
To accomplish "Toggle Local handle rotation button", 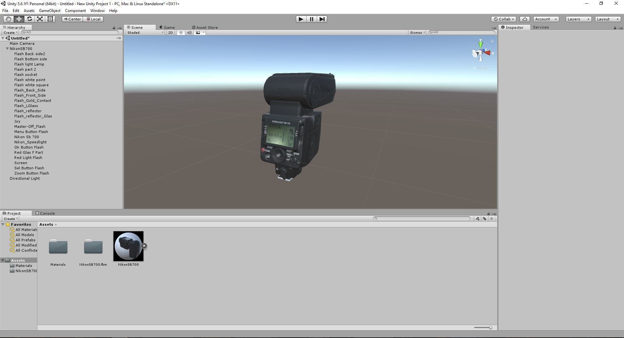I will click(93, 19).
